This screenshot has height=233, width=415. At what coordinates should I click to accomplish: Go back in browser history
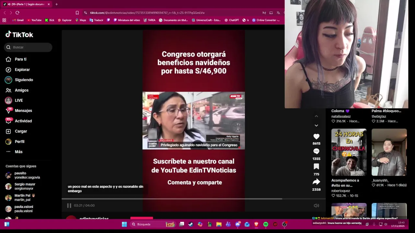(5, 13)
